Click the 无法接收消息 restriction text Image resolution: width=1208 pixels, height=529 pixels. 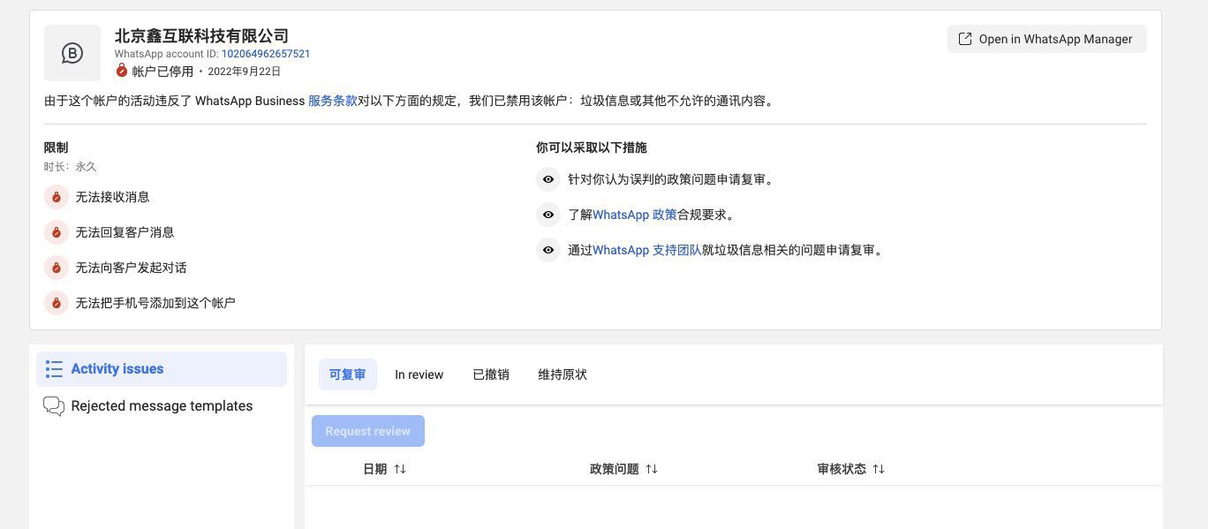pyautogui.click(x=113, y=197)
